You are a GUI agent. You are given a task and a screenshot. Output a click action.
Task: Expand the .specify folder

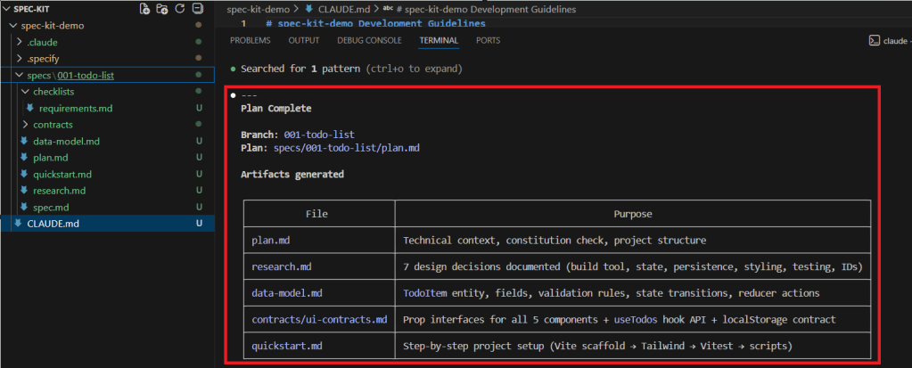20,59
